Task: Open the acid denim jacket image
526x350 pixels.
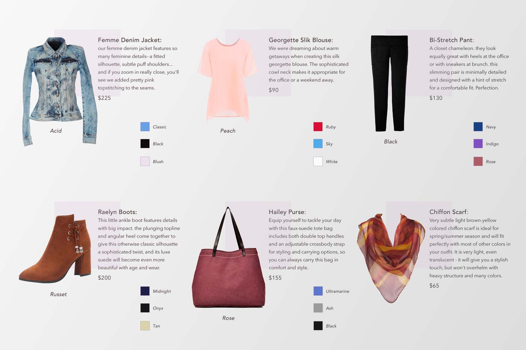Action: tap(59, 91)
